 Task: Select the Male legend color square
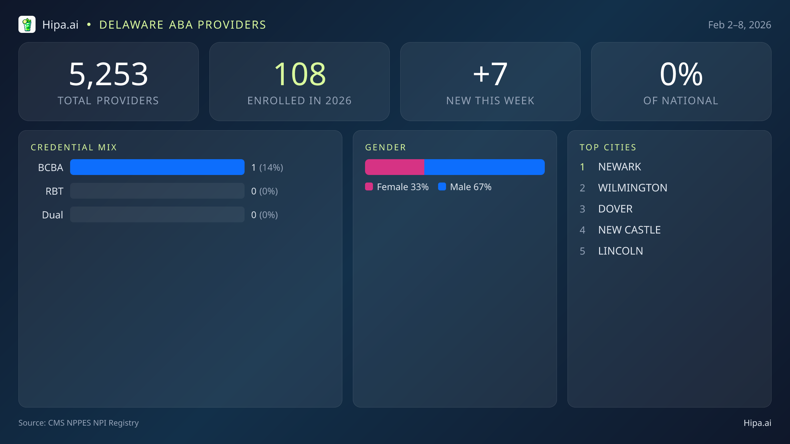(x=442, y=186)
